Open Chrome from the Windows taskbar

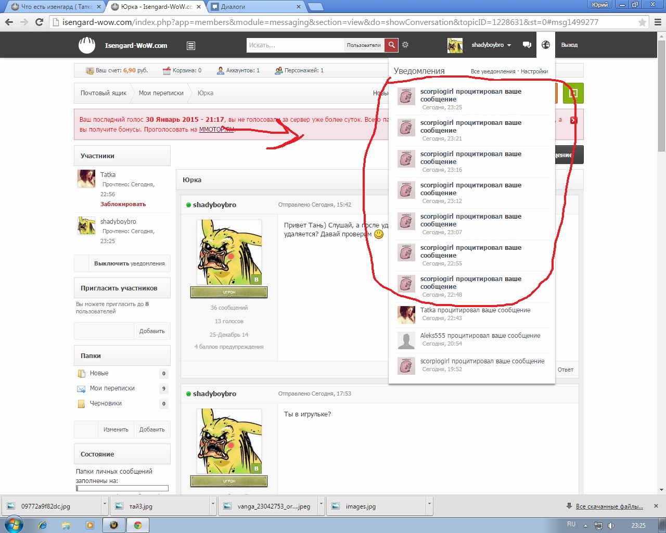138,525
